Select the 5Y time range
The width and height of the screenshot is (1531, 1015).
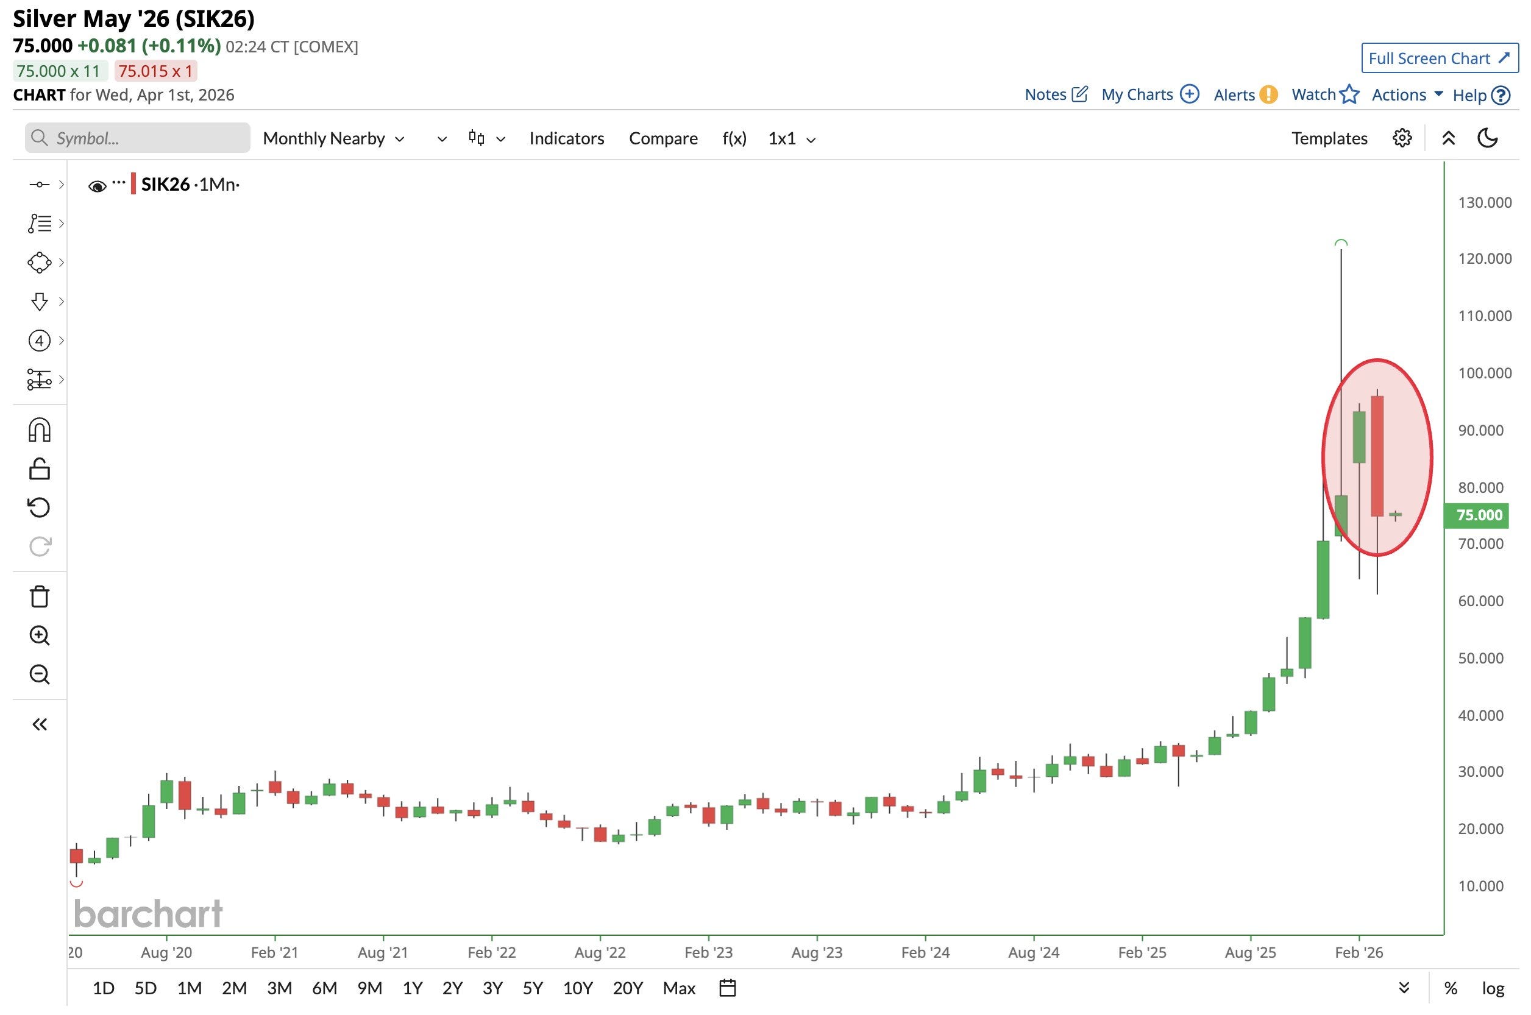(x=532, y=988)
